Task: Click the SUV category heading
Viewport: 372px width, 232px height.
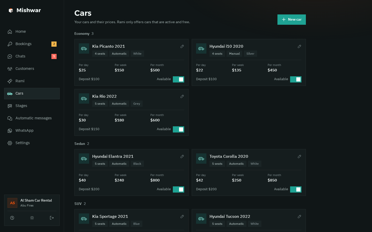Action: coord(78,204)
